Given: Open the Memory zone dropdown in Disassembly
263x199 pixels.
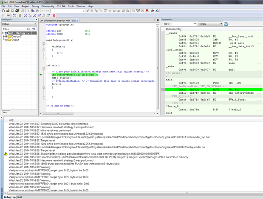Looking at the screenshot, I should 221,24.
